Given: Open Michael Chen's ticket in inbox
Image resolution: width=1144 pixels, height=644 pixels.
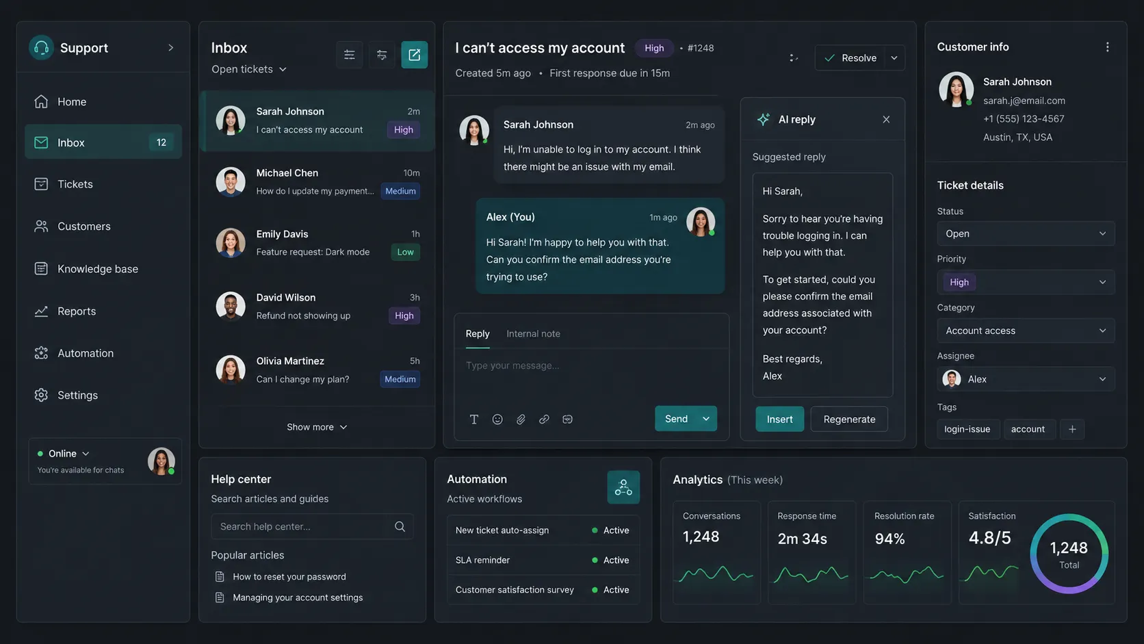Looking at the screenshot, I should [x=317, y=182].
